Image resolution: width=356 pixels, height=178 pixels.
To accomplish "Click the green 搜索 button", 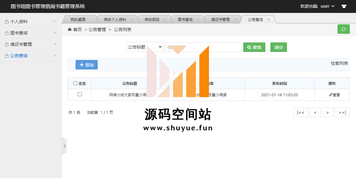I will click(x=254, y=47).
